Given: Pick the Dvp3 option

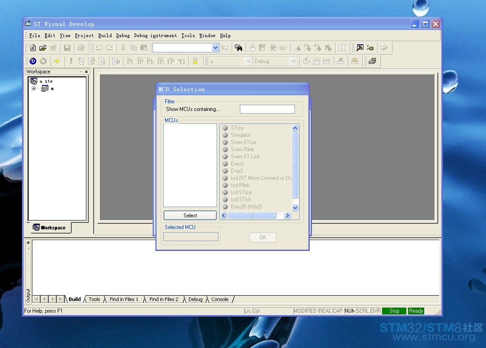Looking at the screenshot, I should 237,171.
